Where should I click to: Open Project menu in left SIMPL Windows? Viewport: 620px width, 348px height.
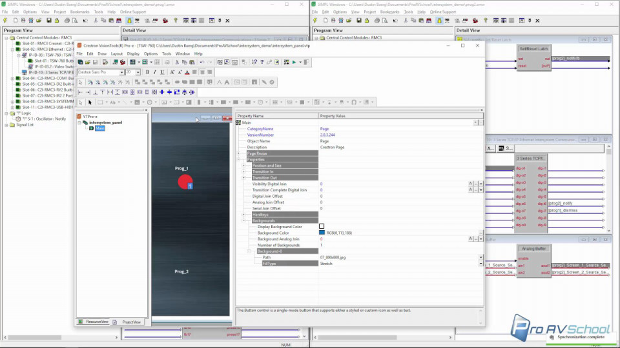59,12
